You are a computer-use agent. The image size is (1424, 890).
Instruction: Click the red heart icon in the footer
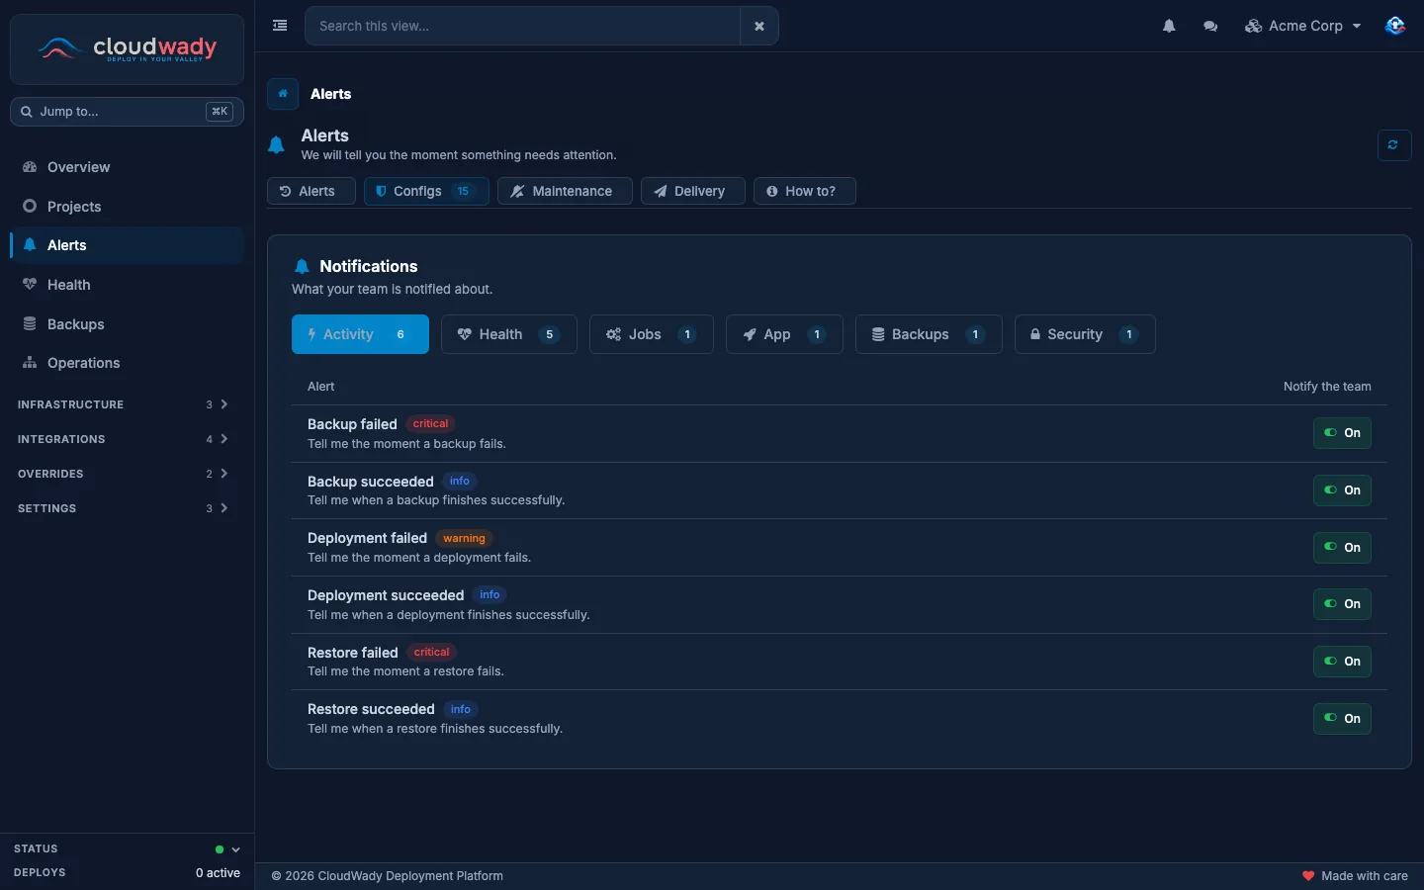click(x=1308, y=876)
